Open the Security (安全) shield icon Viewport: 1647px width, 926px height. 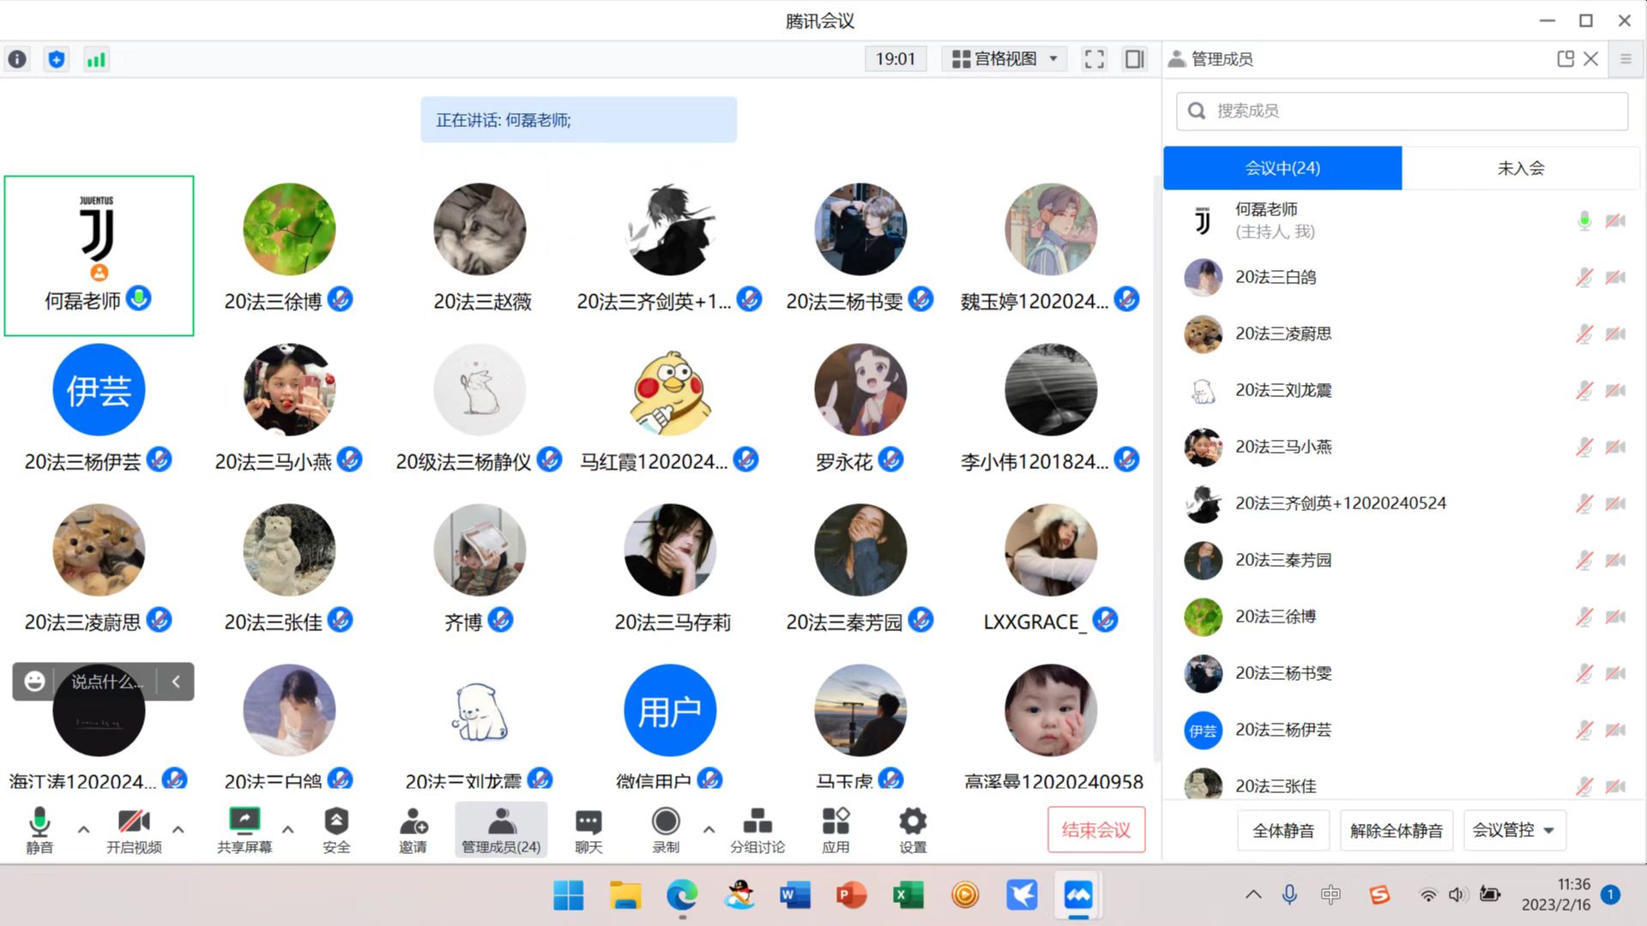336,822
